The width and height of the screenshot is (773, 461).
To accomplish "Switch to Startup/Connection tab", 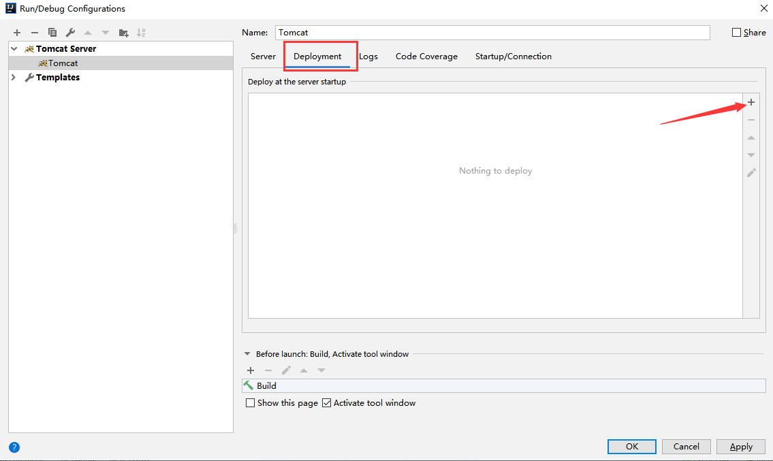I will 514,57.
